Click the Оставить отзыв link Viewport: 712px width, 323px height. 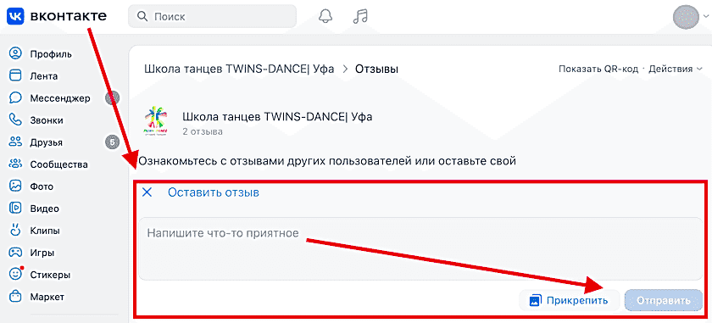214,192
